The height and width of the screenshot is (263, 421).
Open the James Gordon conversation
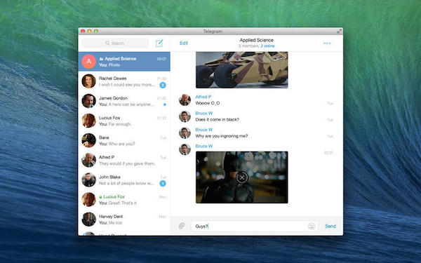[124, 101]
